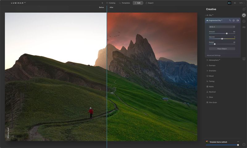Expand the Sky AI tool
Screen dimensions: 247x148
[210, 15]
